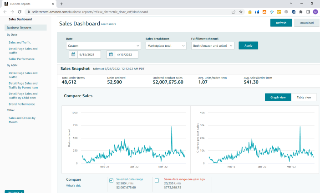Open Sales and Orders by Month report
Screen dimensions: 320x193
[22, 120]
